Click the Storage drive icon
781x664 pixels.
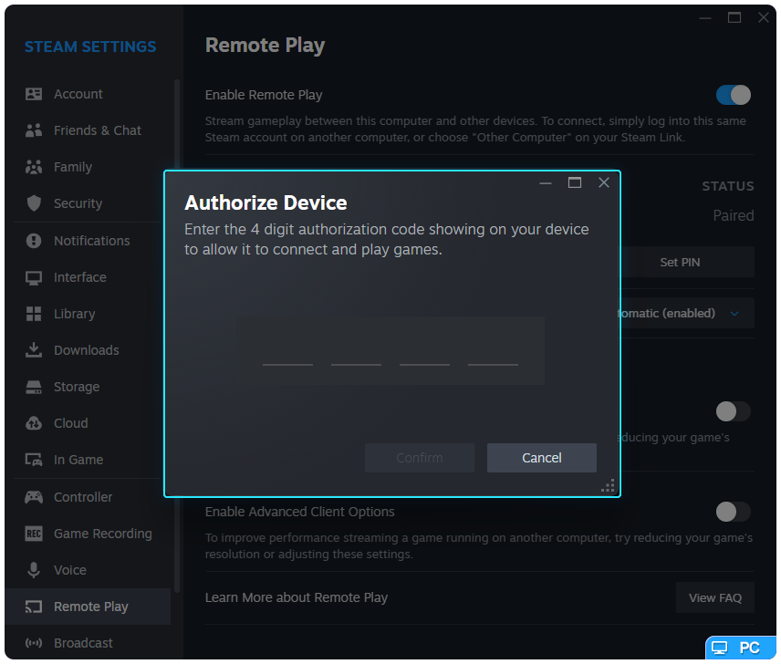coord(34,387)
